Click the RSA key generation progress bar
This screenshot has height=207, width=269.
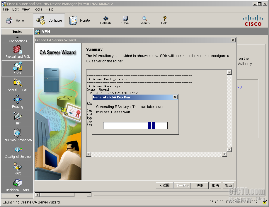point(135,126)
